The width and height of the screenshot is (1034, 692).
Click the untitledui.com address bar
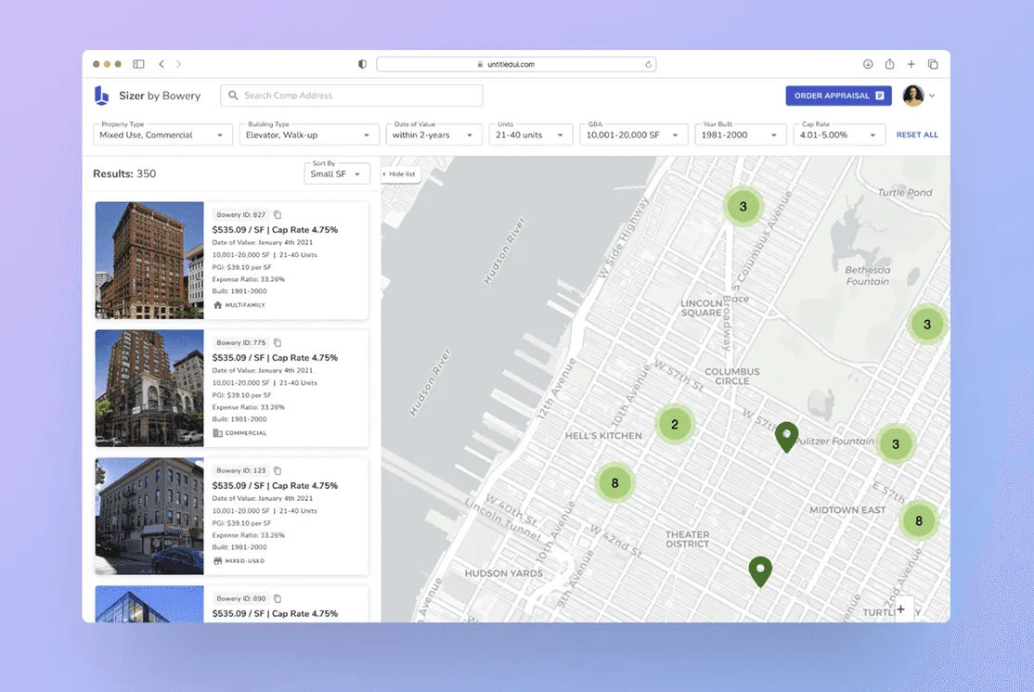tap(516, 64)
